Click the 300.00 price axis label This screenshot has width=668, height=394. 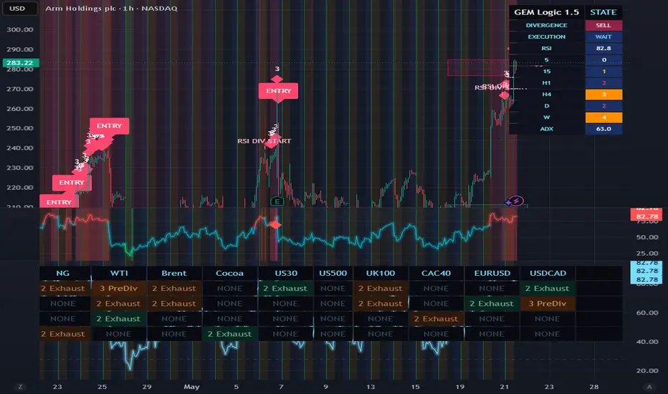coord(19,29)
